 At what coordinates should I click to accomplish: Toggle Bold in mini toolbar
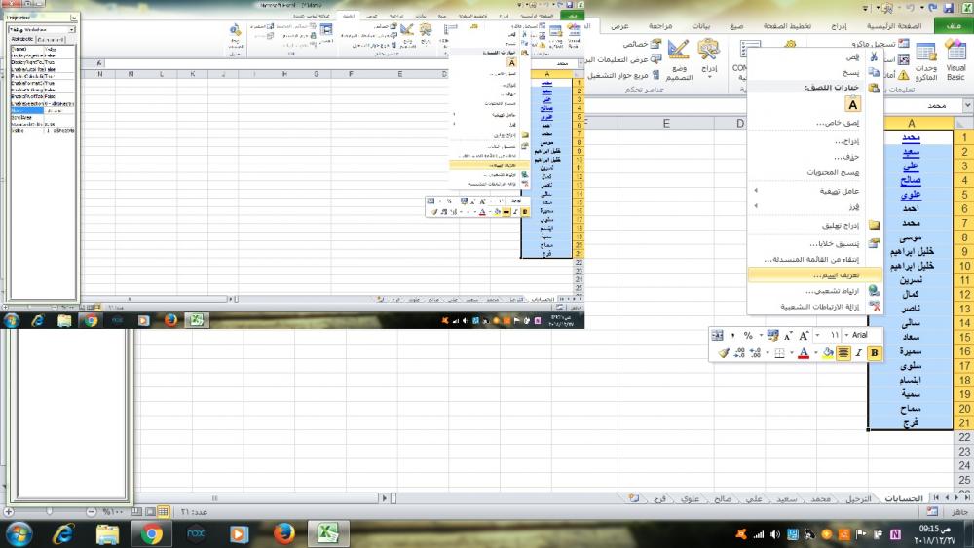click(x=874, y=352)
